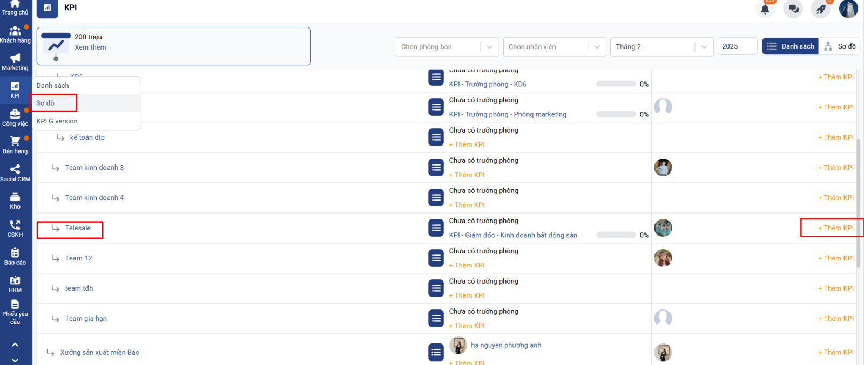Open list icon for Telesale row
This screenshot has width=864, height=365.
[x=436, y=228]
